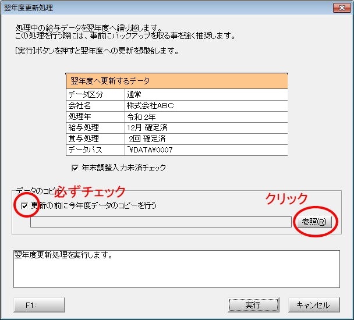Click the copy destination path field

click(x=161, y=222)
